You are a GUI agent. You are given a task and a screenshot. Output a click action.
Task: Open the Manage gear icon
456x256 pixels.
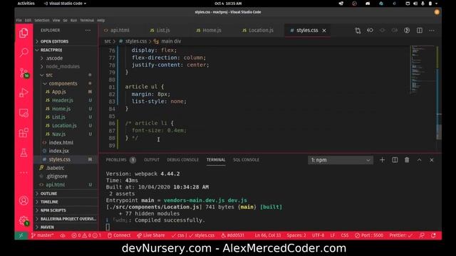[24, 221]
